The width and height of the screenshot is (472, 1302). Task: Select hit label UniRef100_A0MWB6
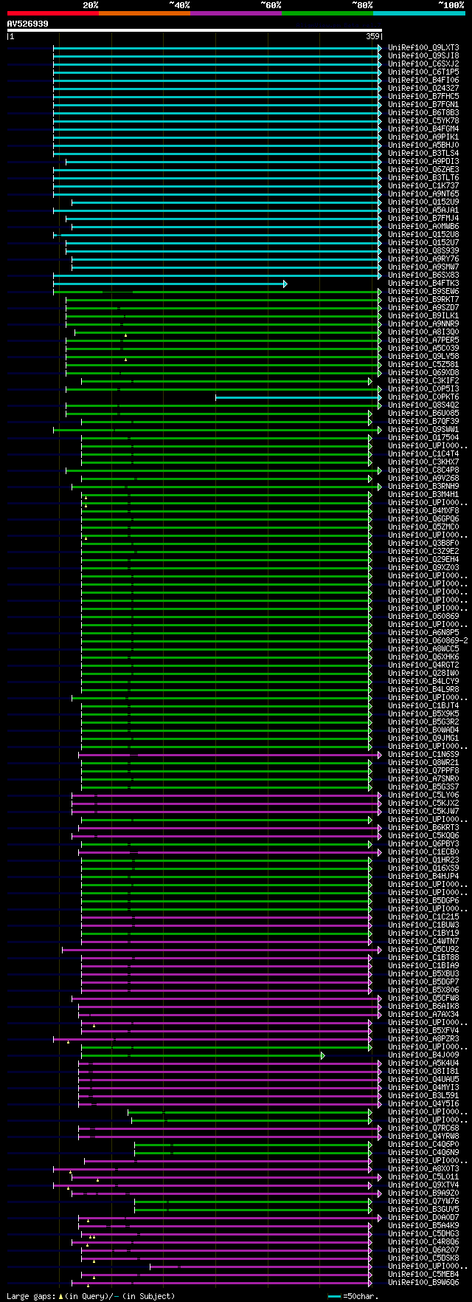coord(423,227)
